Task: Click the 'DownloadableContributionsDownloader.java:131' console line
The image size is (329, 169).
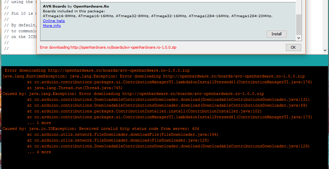Action: tap(169, 99)
